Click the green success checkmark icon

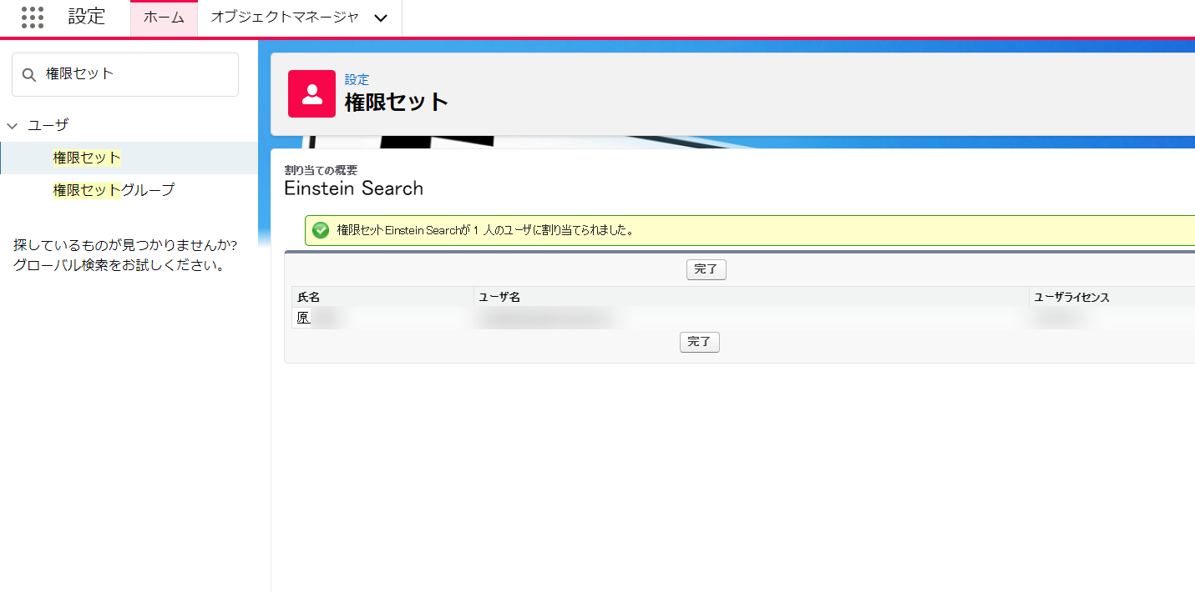click(321, 230)
